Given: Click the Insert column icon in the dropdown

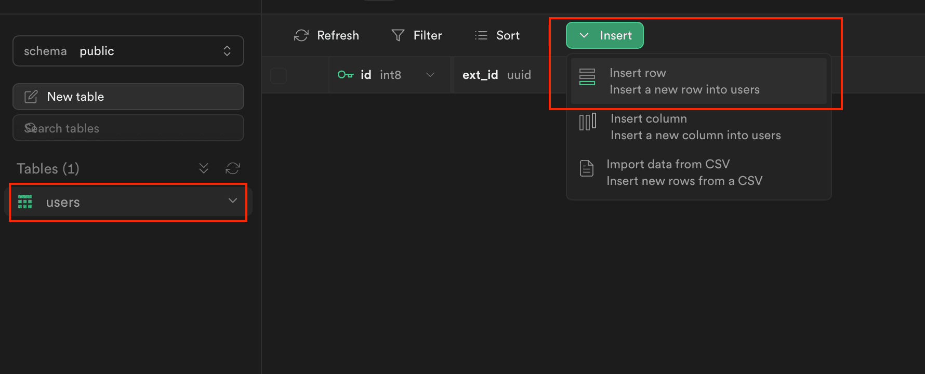Looking at the screenshot, I should (x=588, y=122).
